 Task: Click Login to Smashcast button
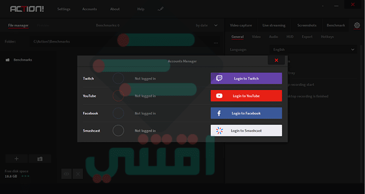tap(246, 131)
